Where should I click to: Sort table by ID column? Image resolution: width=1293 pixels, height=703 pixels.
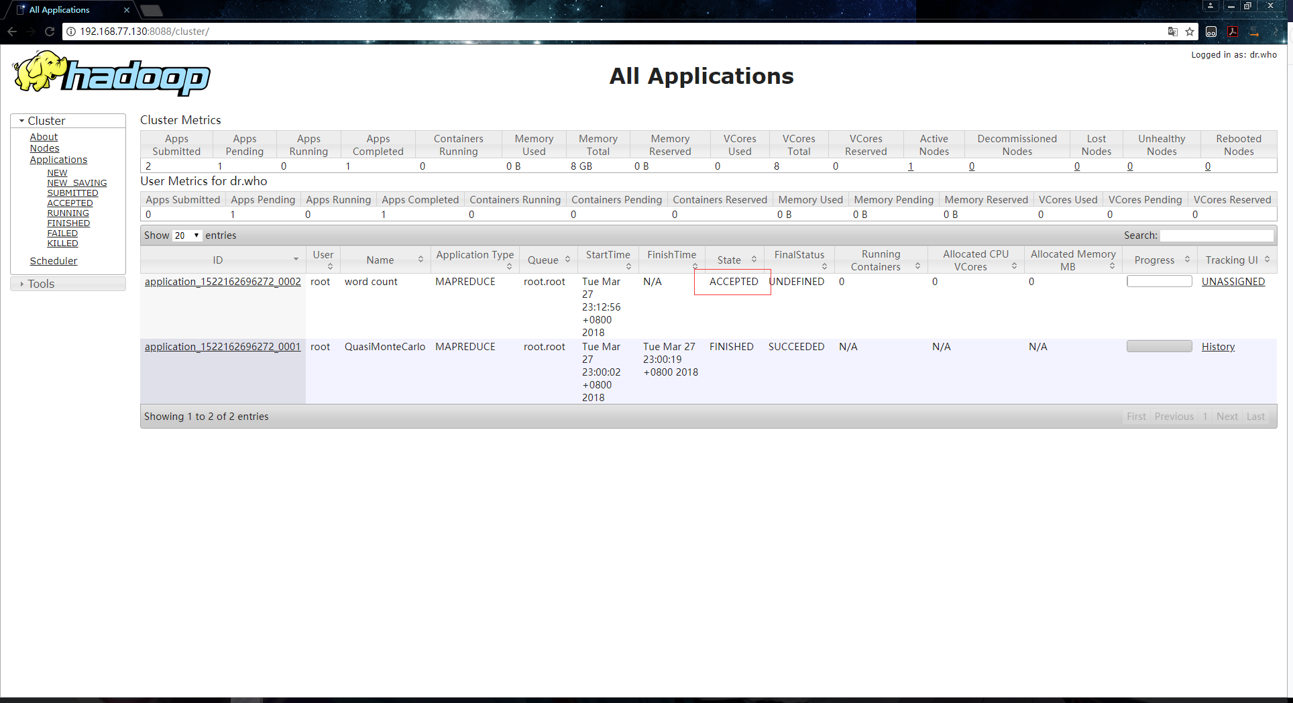coord(223,260)
